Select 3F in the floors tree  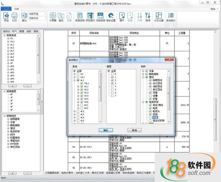coord(11,104)
